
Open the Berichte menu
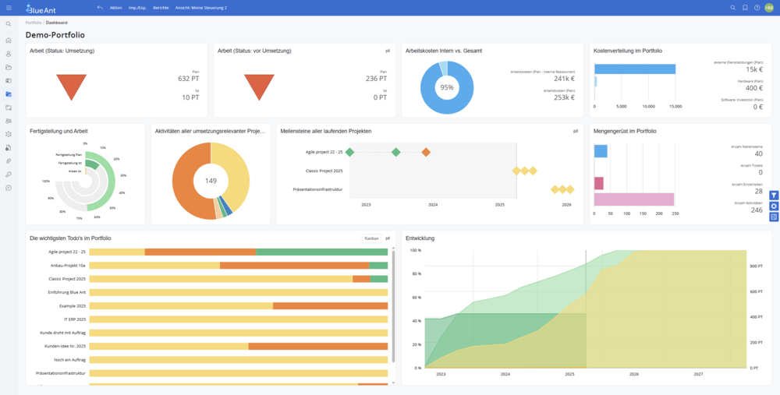click(x=162, y=8)
